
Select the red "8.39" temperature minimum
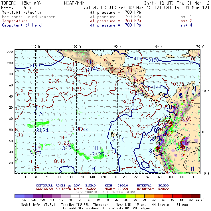click(54, 81)
